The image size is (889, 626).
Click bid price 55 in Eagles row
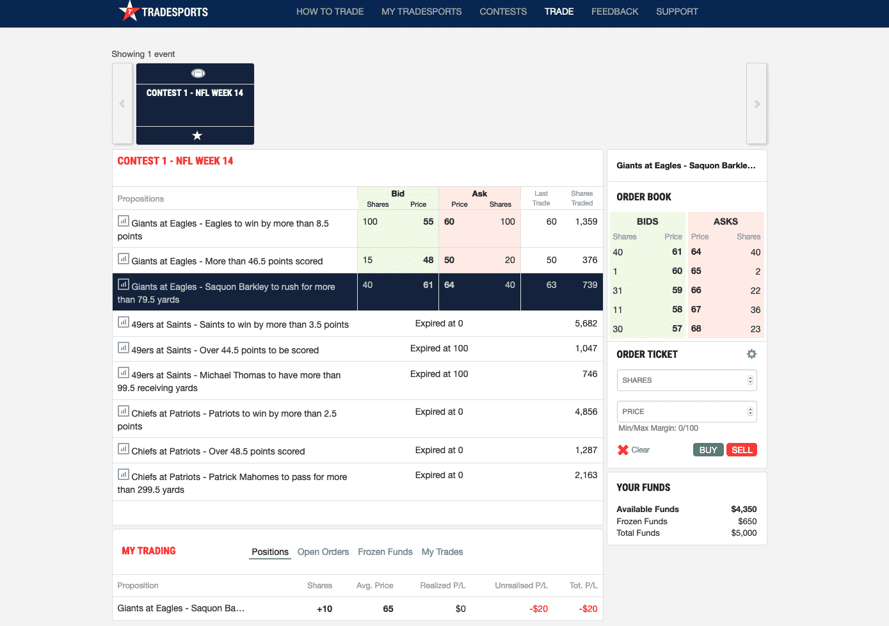[428, 221]
